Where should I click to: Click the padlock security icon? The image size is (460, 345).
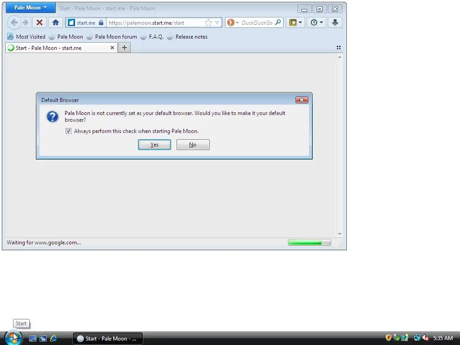tap(101, 22)
